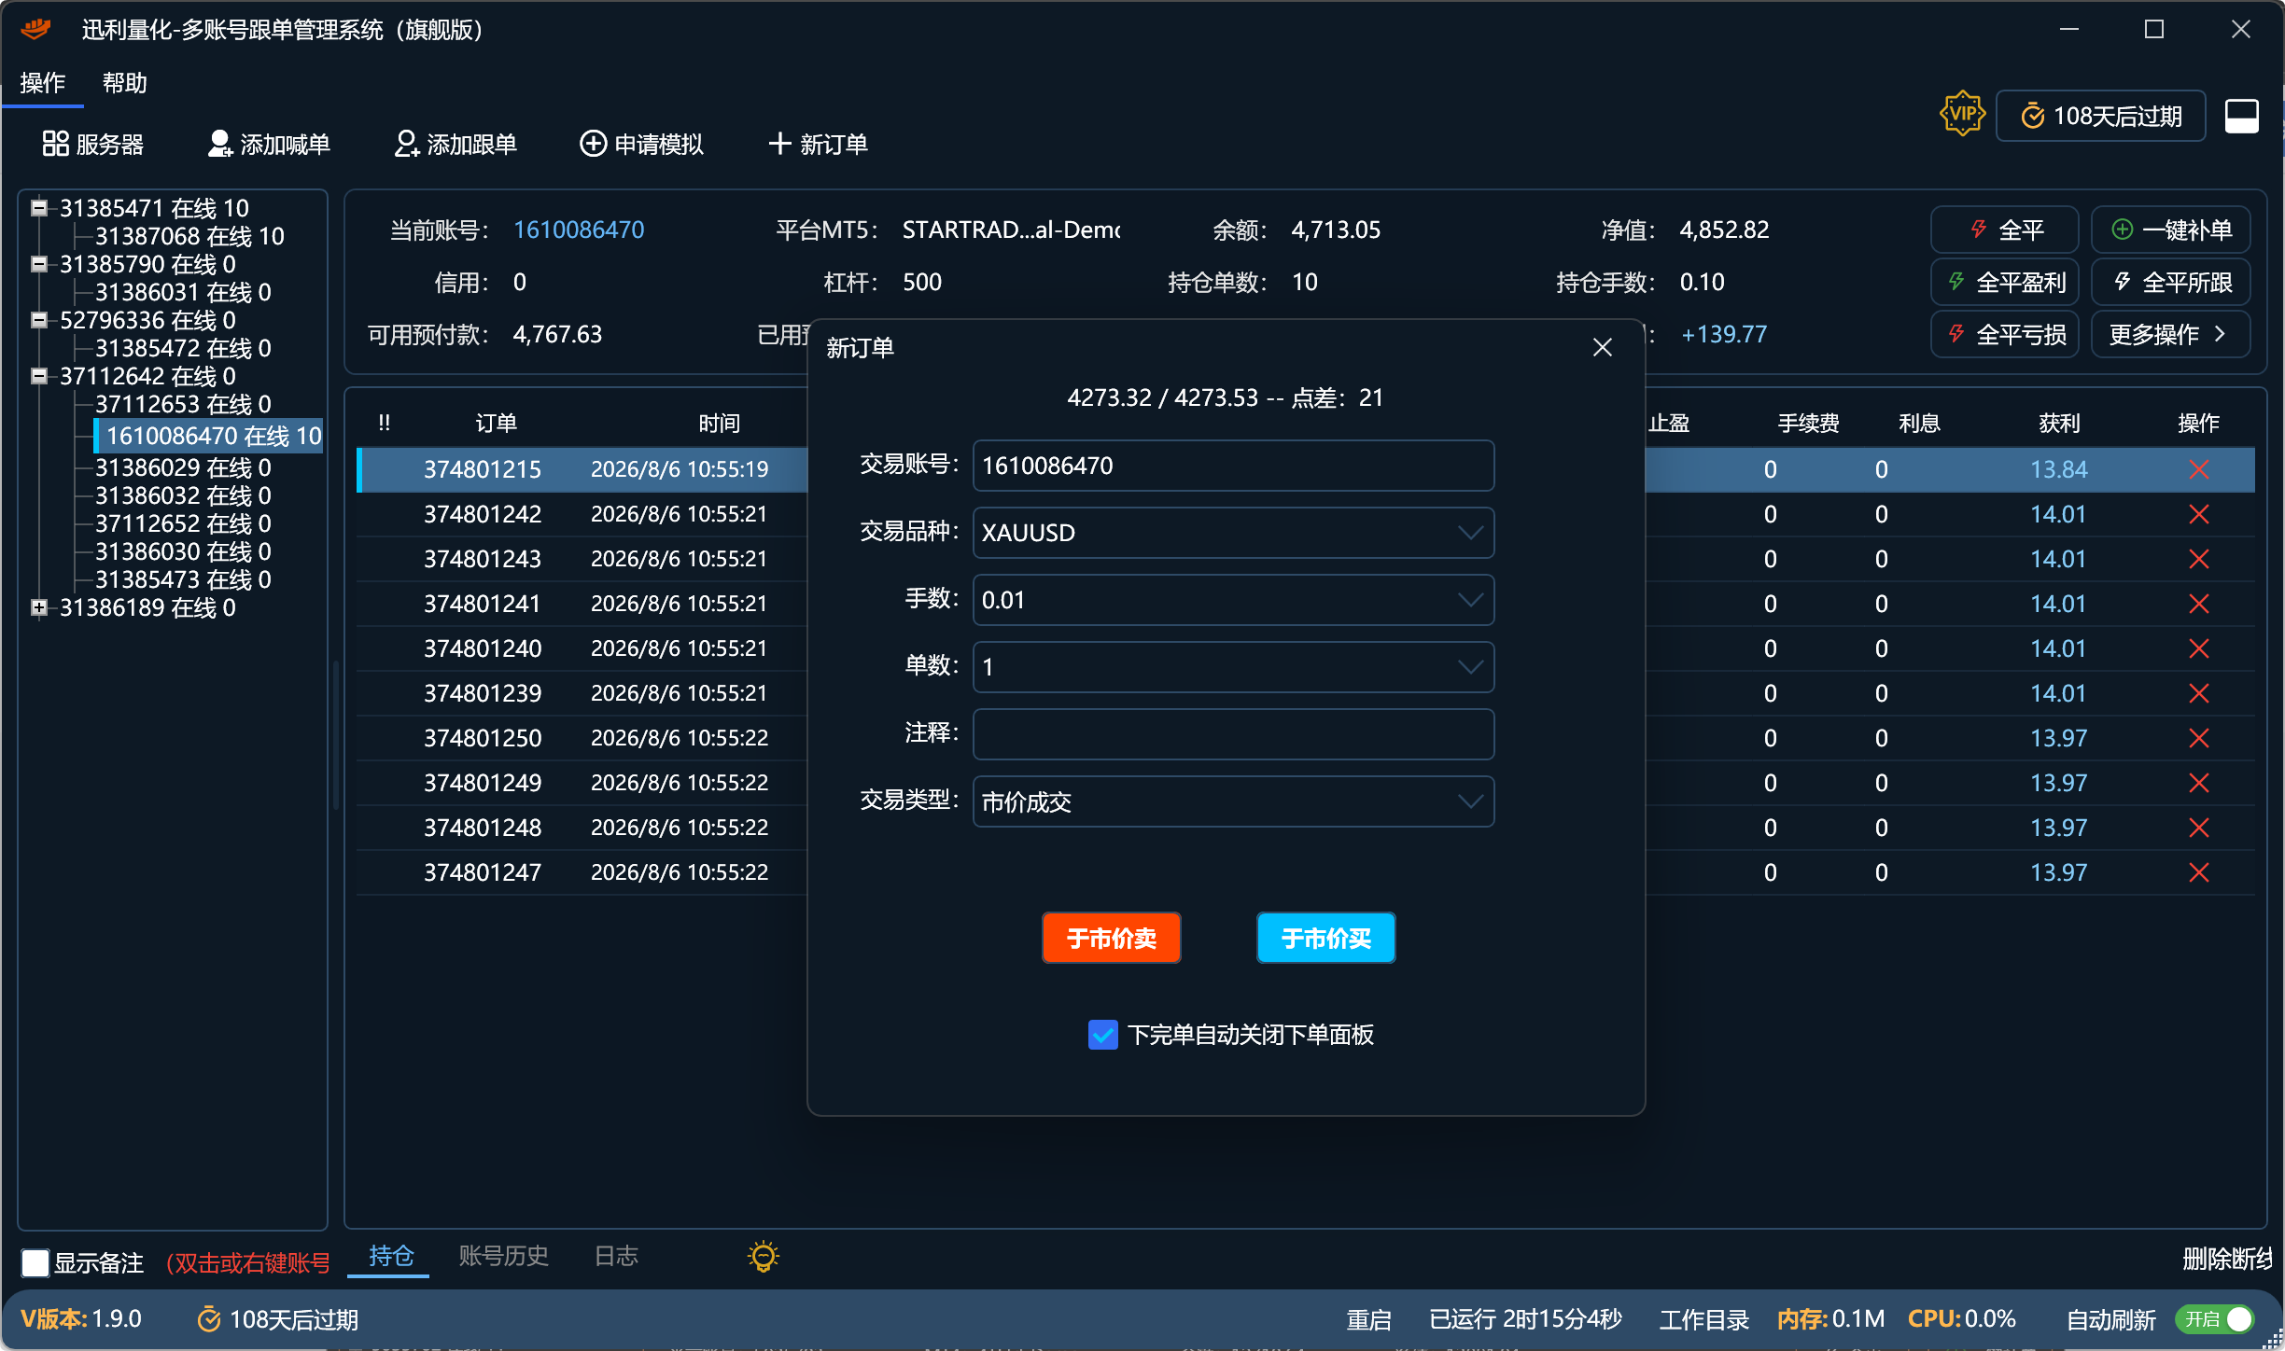The image size is (2285, 1351).
Task: Switch to the 账号历史 tab
Action: (503, 1257)
